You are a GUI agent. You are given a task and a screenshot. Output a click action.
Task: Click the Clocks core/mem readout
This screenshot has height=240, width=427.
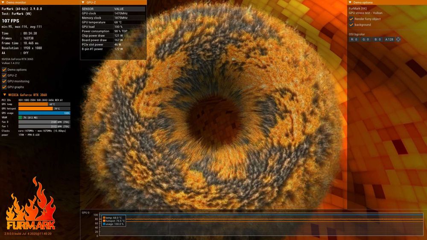(x=42, y=131)
